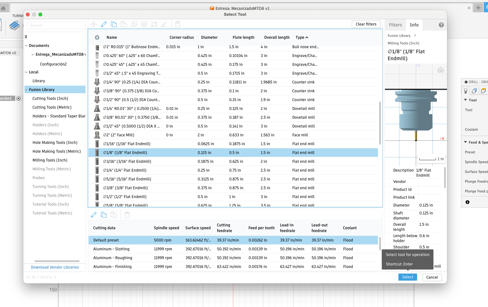Select Milling Tools (Inch) library
The height and width of the screenshot is (307, 488).
(50, 160)
